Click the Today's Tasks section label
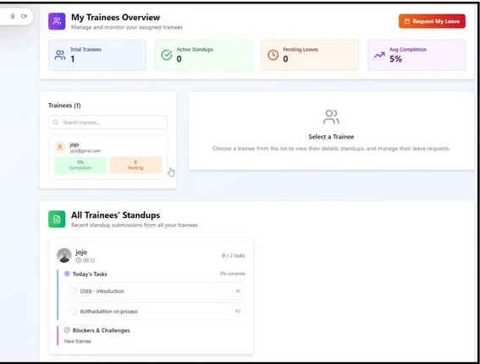The height and width of the screenshot is (364, 480). pos(90,274)
